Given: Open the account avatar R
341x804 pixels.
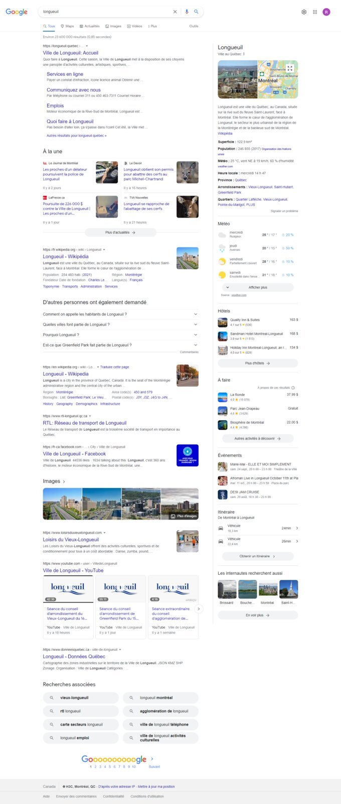Looking at the screenshot, I should click(326, 12).
